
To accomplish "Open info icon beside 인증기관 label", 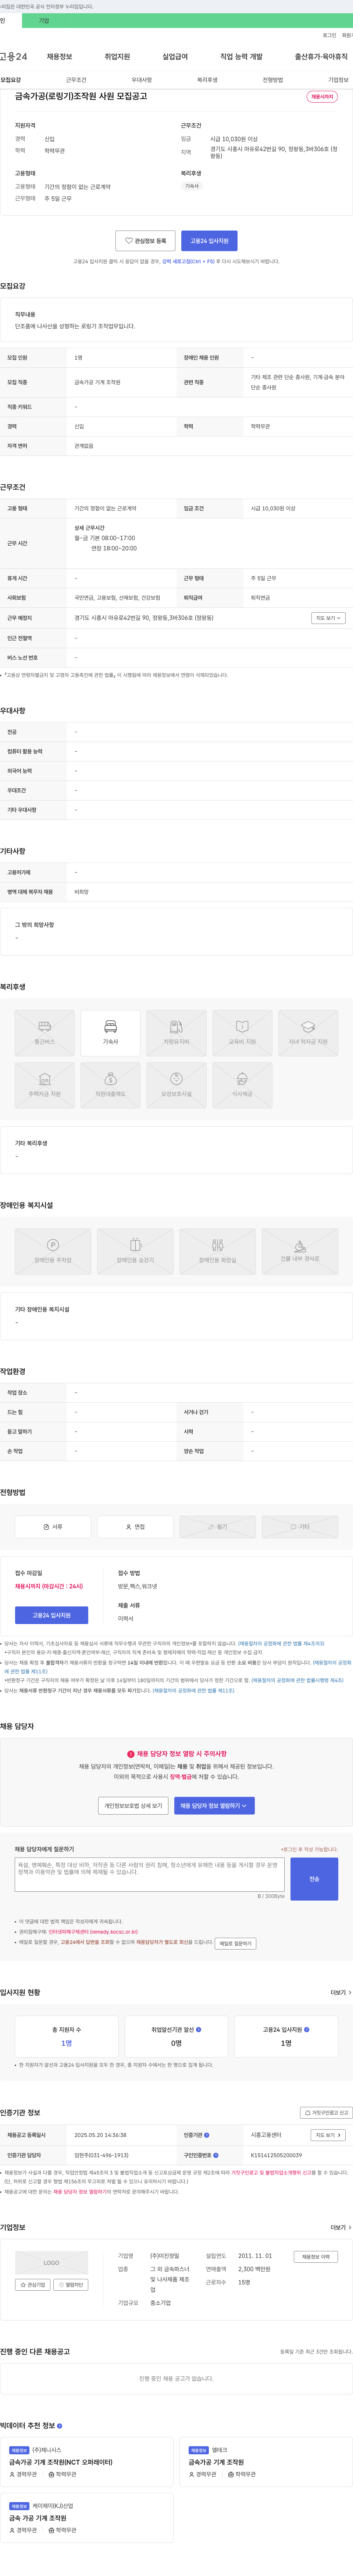I will tap(207, 2135).
